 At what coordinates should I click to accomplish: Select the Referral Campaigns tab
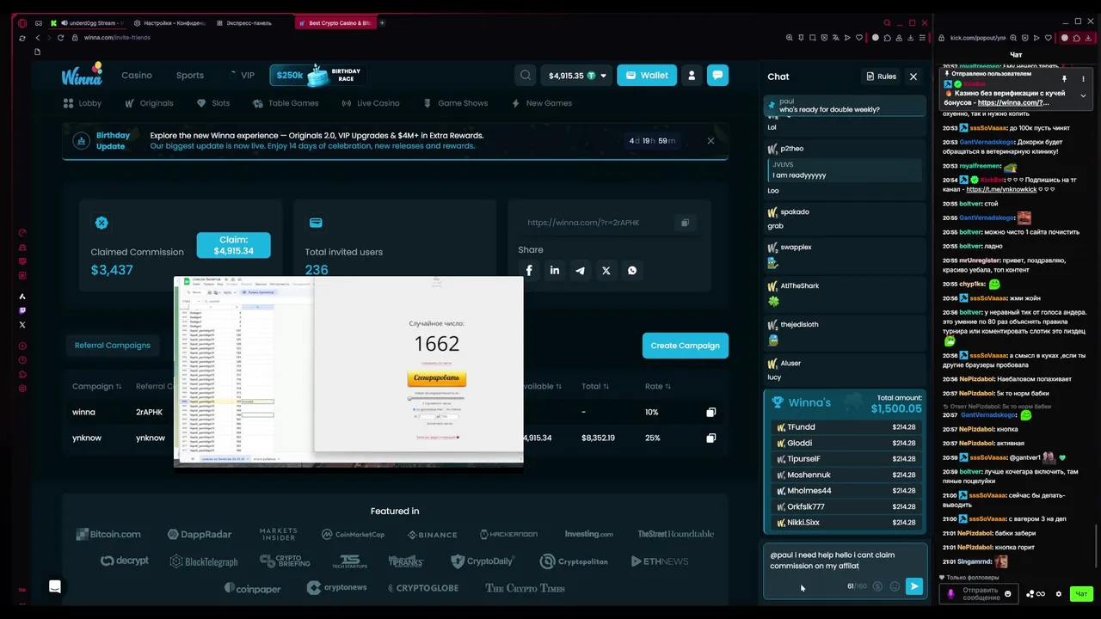112,346
